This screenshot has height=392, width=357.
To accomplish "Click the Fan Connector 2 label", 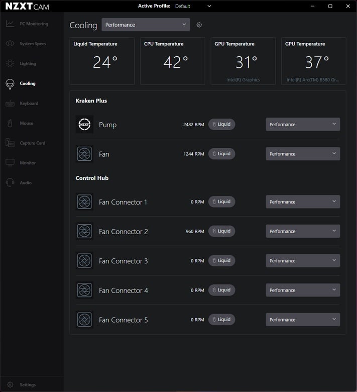I will 123,232.
